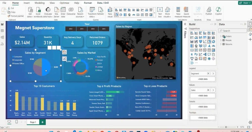The height and width of the screenshot is (132, 252).
Task: Open Model view in left sidebar
Action: pos(2,37)
